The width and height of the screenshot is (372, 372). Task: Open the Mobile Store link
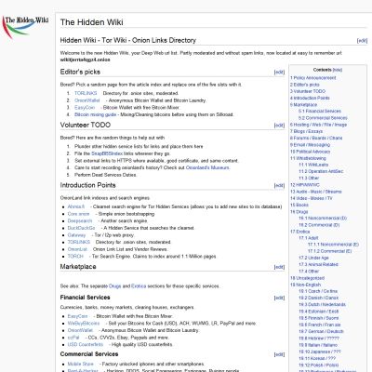click(x=80, y=364)
